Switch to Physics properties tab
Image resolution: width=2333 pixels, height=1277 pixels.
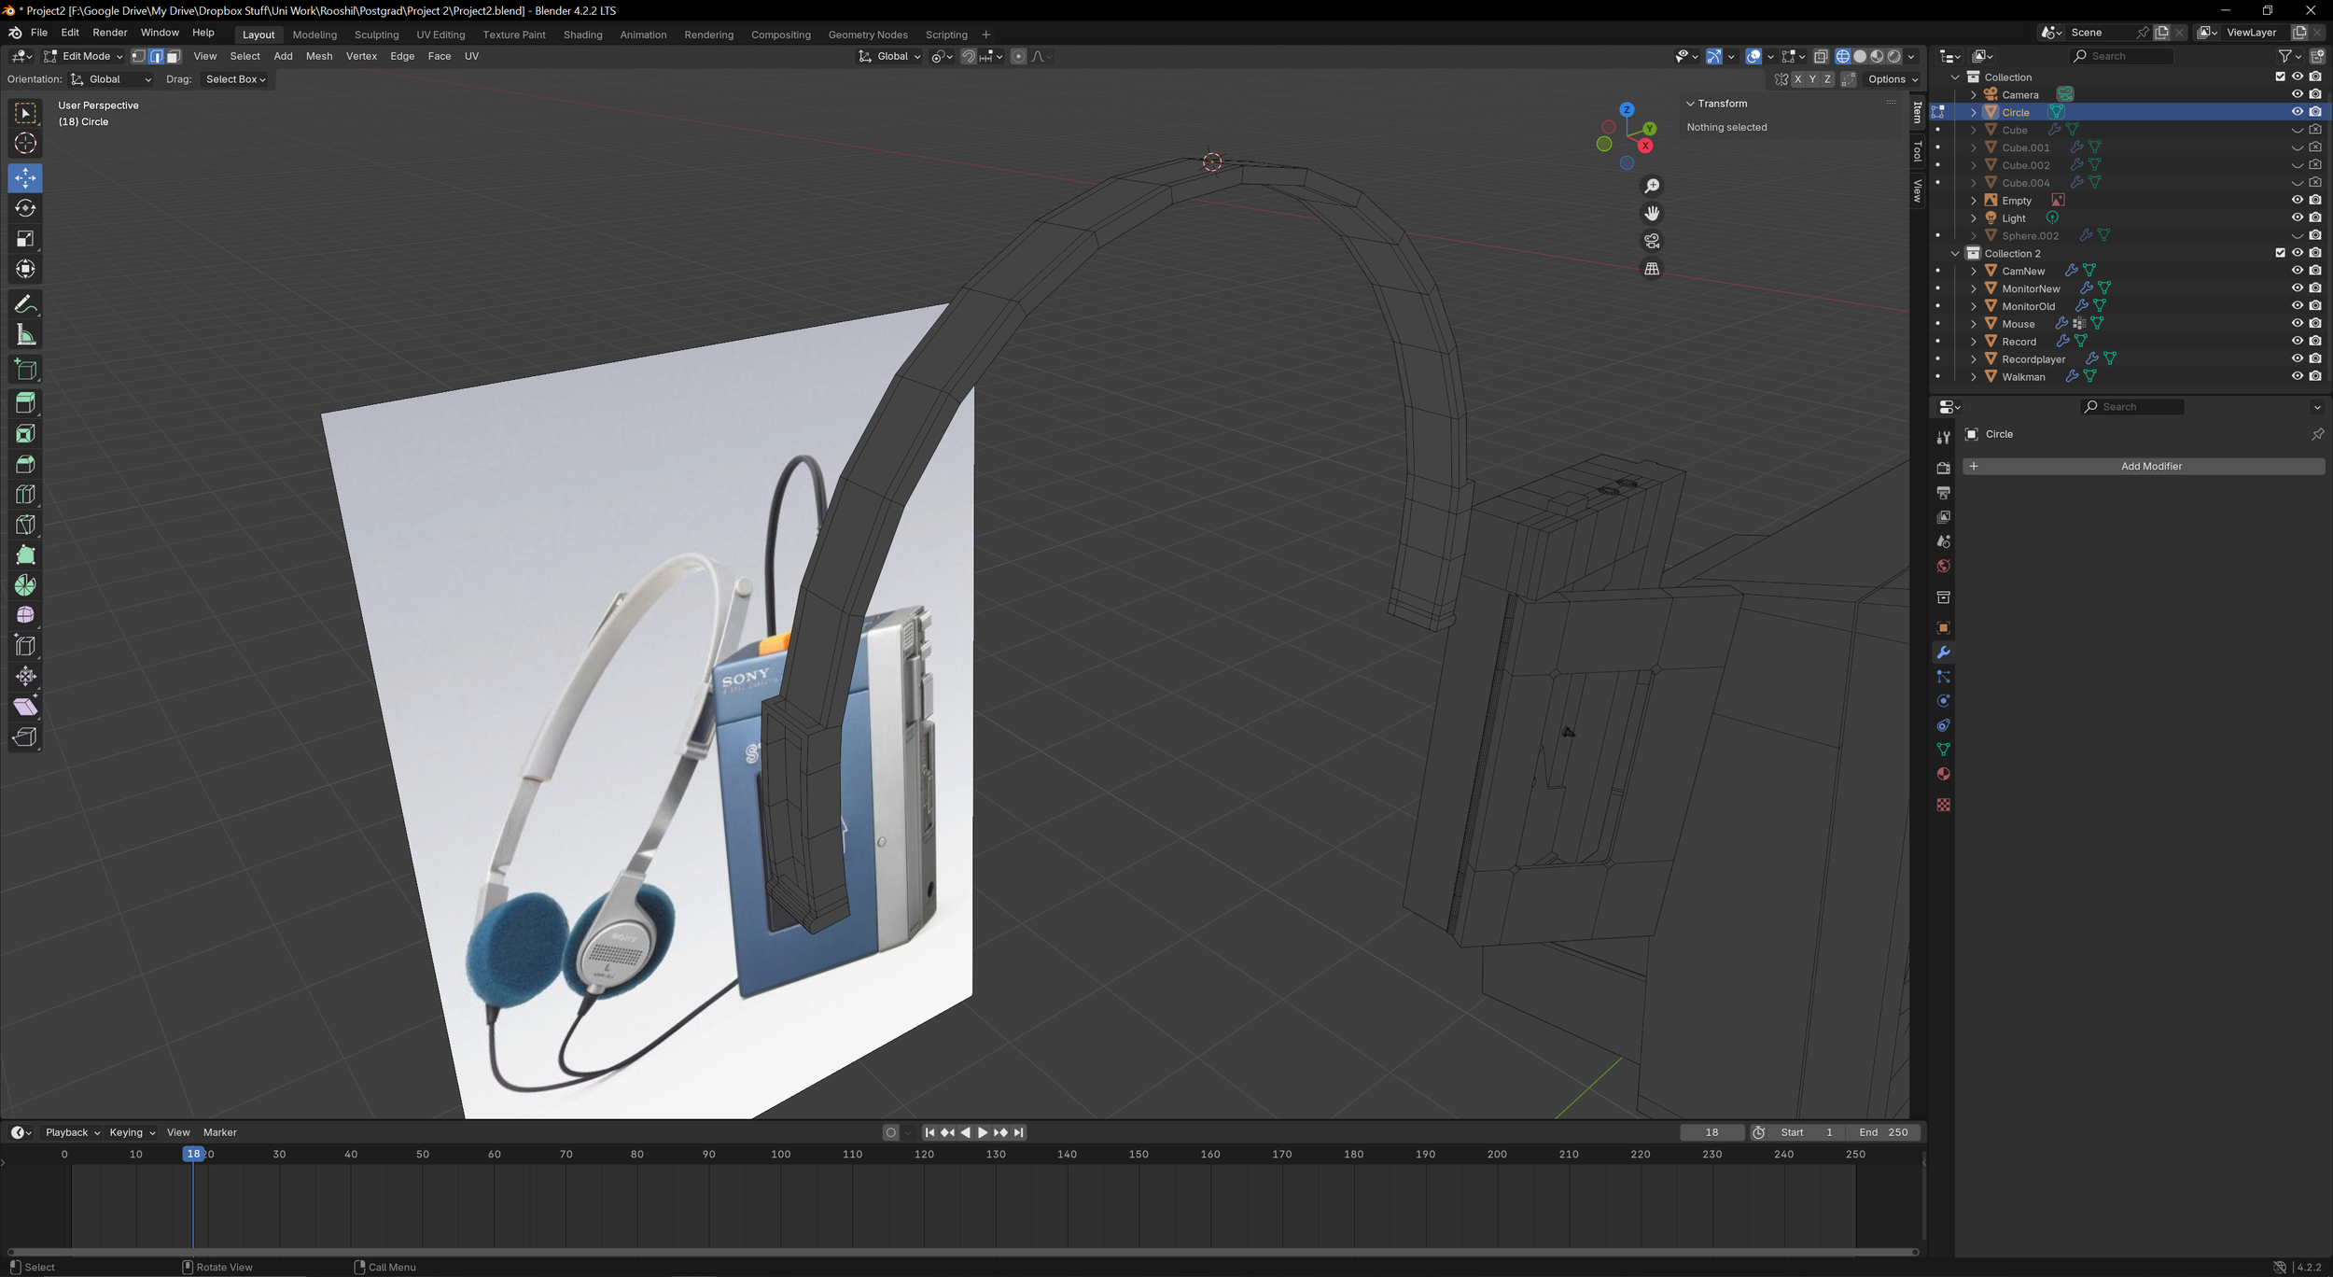[1943, 700]
